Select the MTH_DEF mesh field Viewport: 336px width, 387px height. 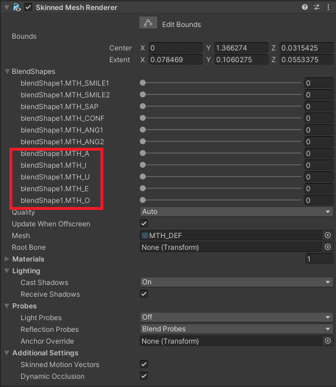(x=232, y=236)
